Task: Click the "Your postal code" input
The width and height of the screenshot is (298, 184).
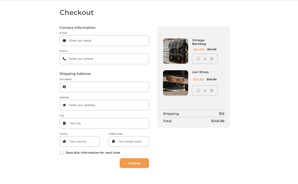Action: point(131,142)
